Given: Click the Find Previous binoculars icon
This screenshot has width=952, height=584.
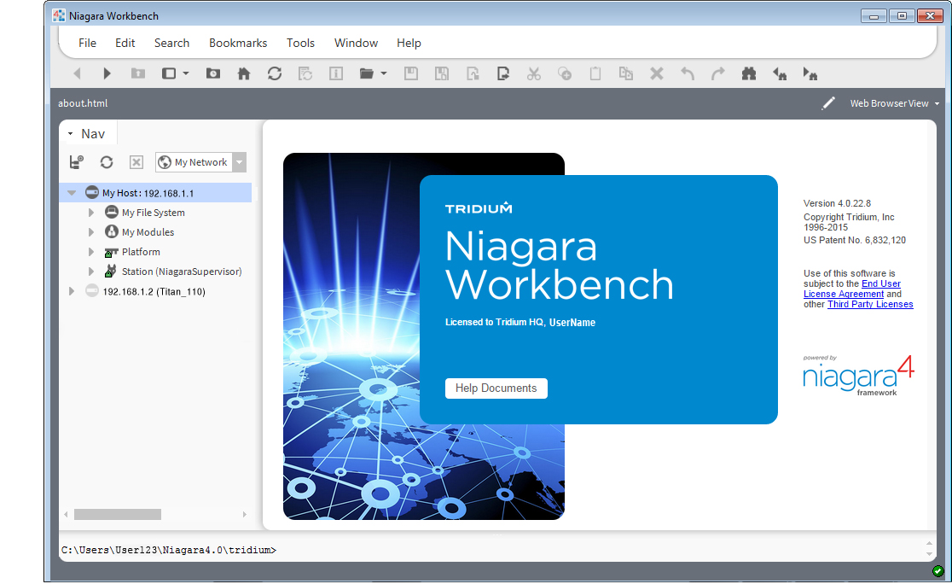Looking at the screenshot, I should (780, 73).
